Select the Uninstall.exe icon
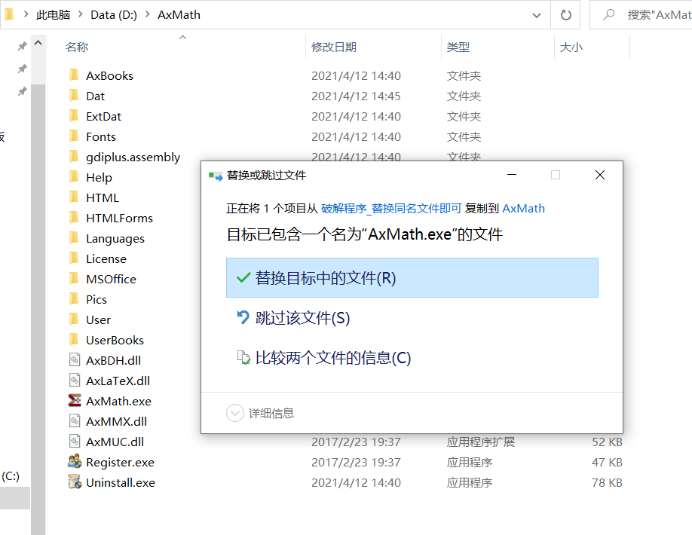692x535 pixels. pyautogui.click(x=75, y=482)
